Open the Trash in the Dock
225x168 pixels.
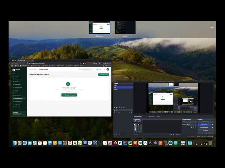point(210,143)
